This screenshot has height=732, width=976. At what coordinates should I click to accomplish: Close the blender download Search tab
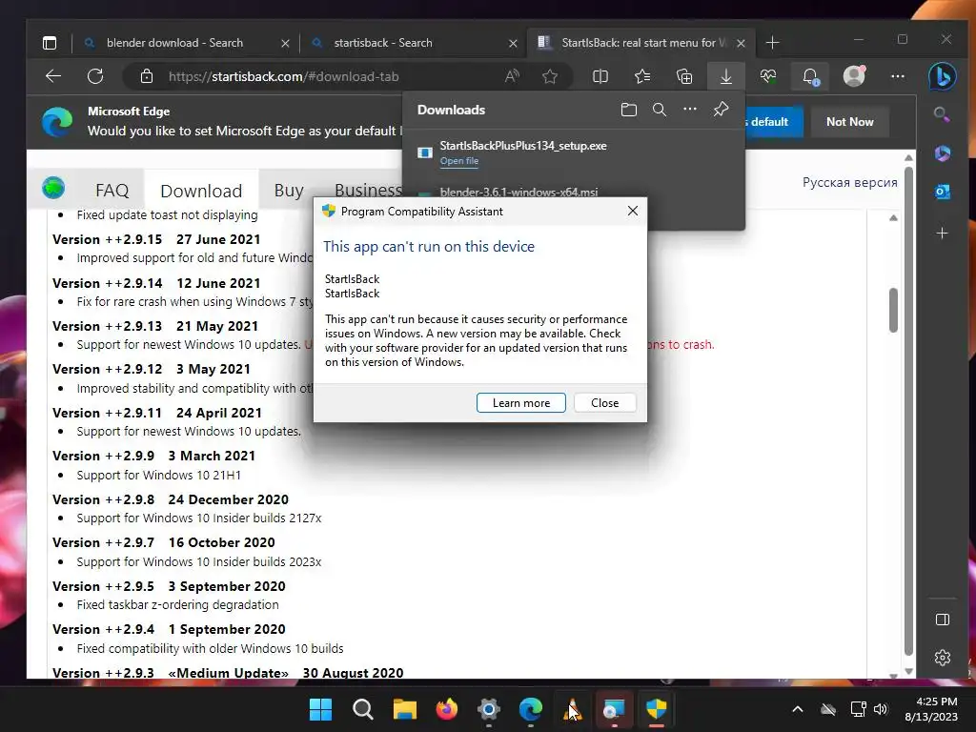click(x=285, y=43)
